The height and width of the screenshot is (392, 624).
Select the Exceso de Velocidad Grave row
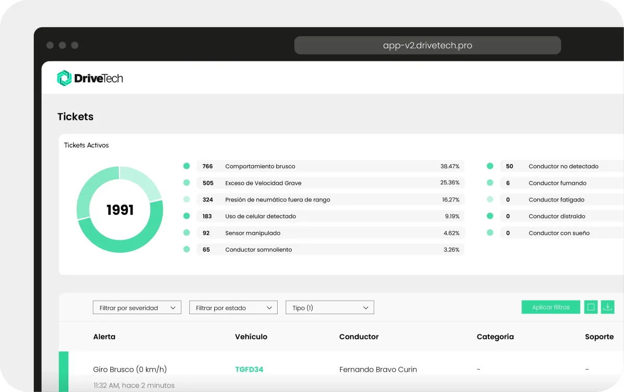(330, 183)
